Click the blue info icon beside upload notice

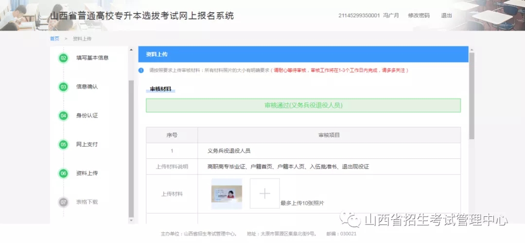141,70
